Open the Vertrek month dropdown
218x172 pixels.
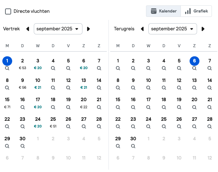click(x=58, y=29)
